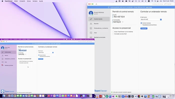
Task: Select Control remoto radio in Ernest's window
Action: 141,23
